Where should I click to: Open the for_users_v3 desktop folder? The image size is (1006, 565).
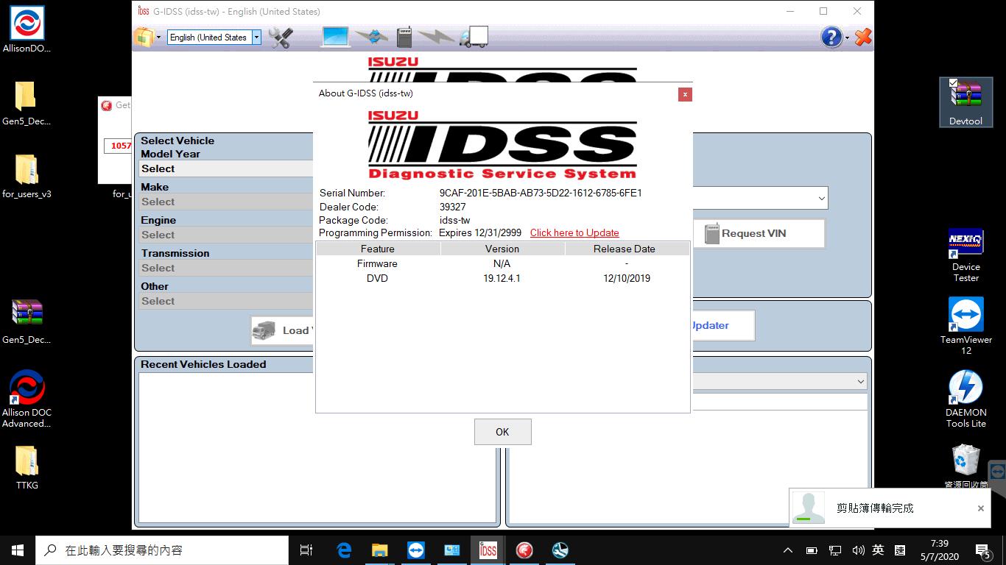[27, 177]
